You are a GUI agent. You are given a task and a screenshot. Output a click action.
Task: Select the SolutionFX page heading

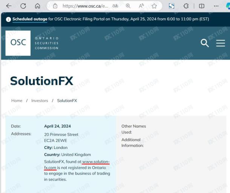(41, 81)
